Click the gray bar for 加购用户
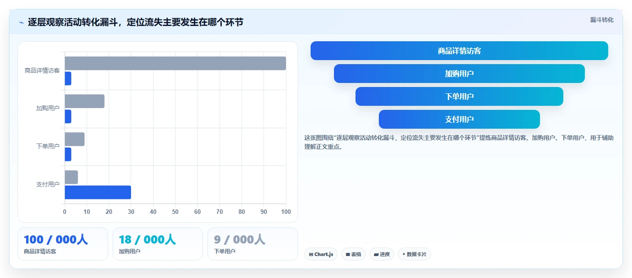The width and height of the screenshot is (632, 278). pos(84,101)
